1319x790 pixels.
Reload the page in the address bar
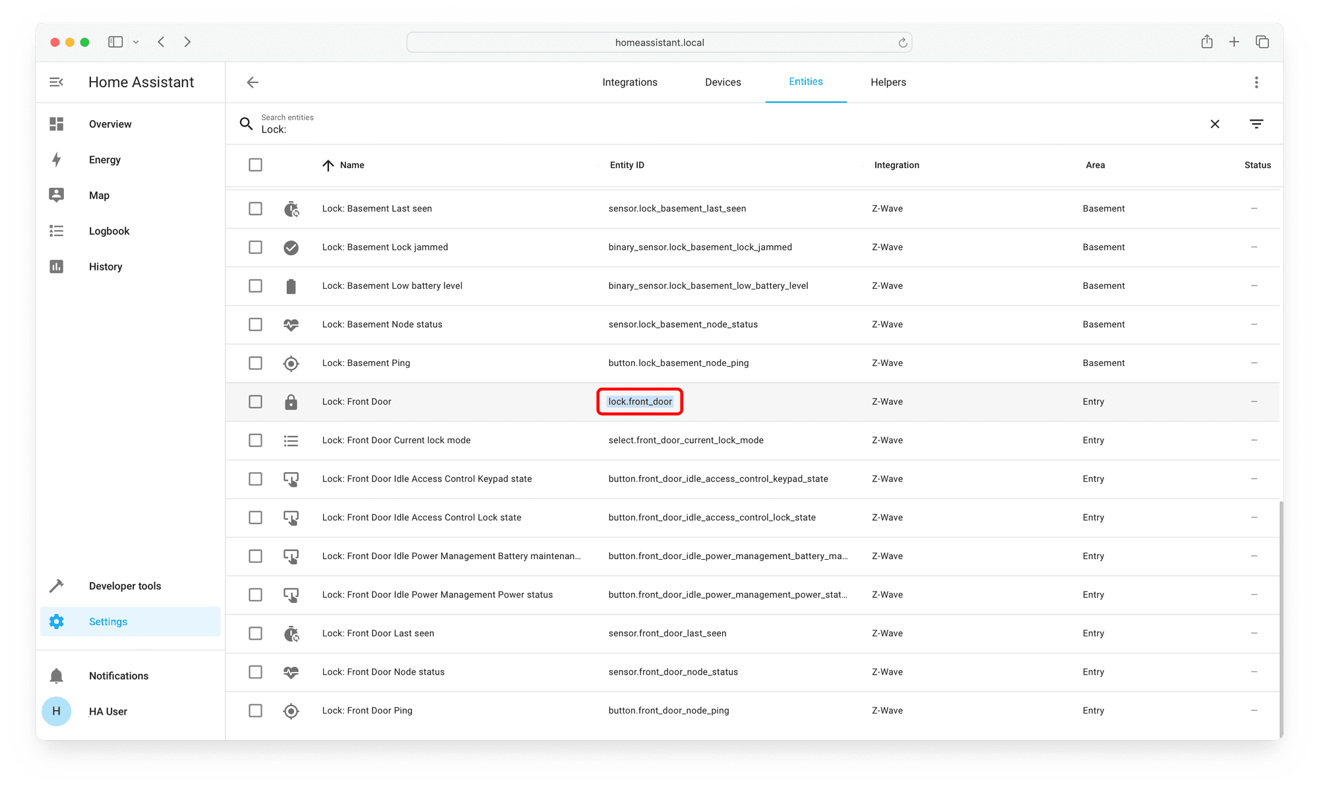(x=903, y=43)
